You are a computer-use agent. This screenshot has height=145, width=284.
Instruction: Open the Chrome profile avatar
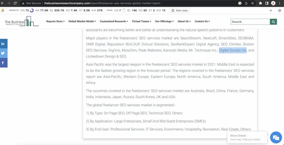point(273,3)
